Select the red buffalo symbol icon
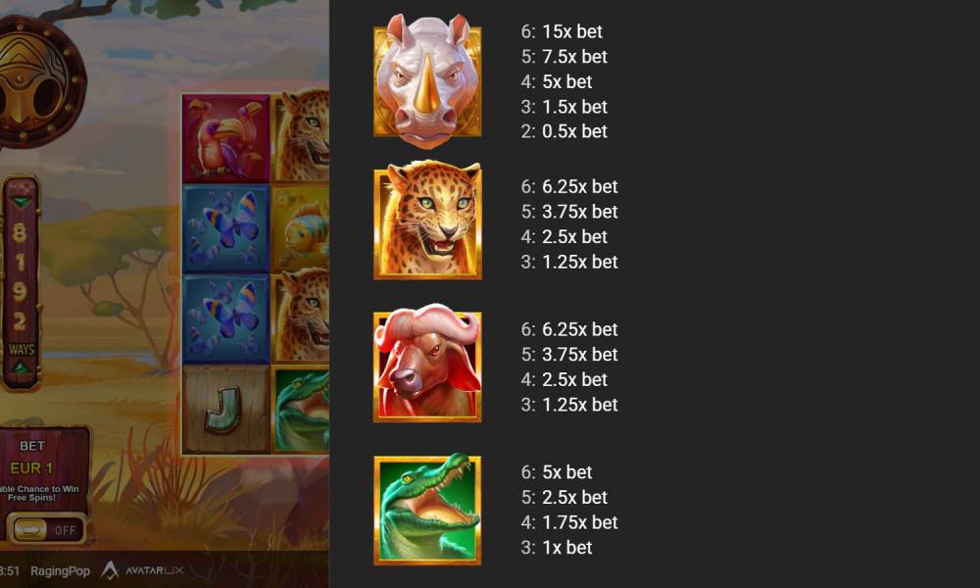The image size is (980, 588). pyautogui.click(x=427, y=363)
